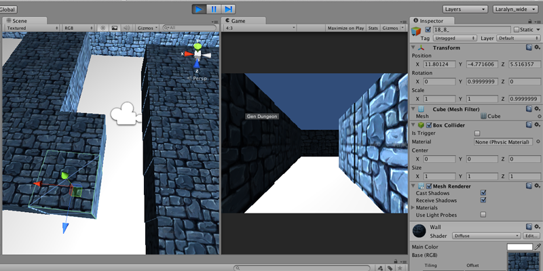Viewport: 543px width, 271px height.
Task: Open the Layers dropdown
Action: (465, 9)
